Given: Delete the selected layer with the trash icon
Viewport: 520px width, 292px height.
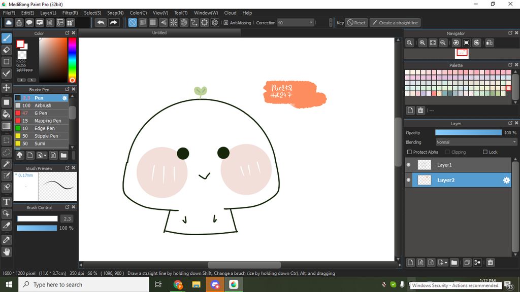Looking at the screenshot, I should tap(490, 263).
